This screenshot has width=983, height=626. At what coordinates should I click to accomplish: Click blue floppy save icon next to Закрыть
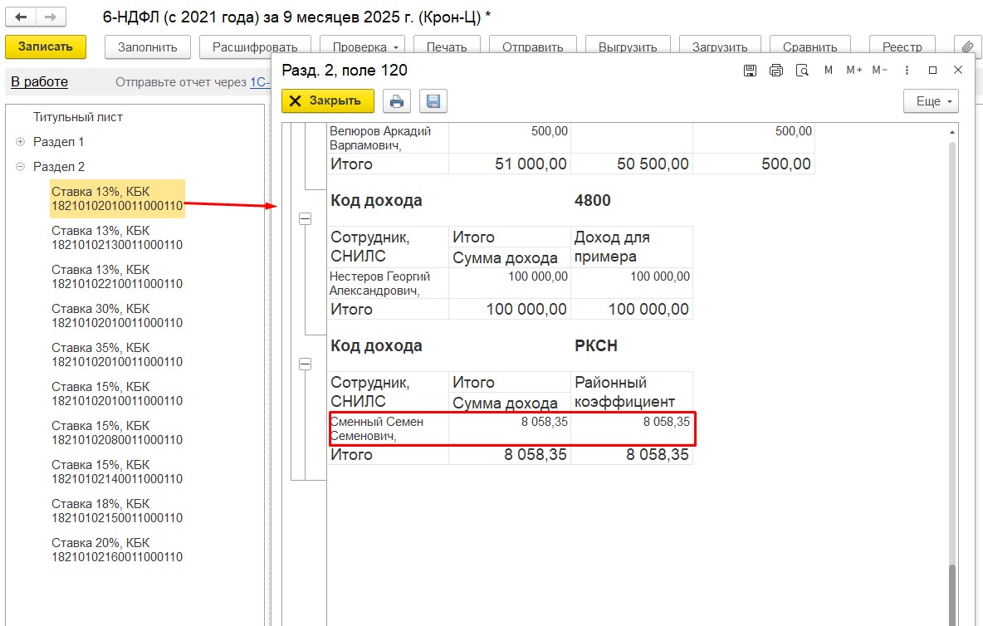pyautogui.click(x=433, y=101)
